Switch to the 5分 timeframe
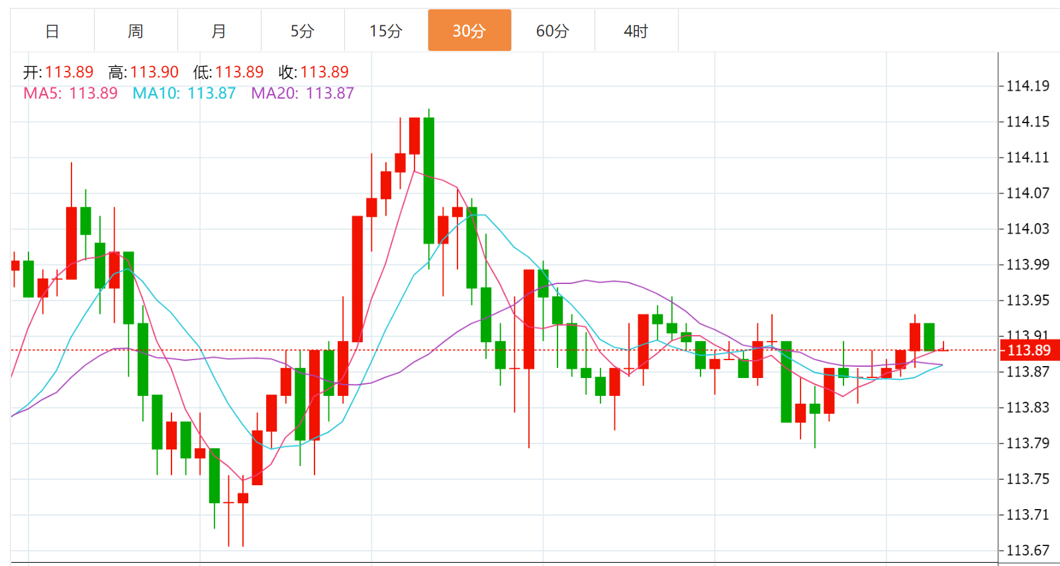1060x566 pixels. [303, 31]
